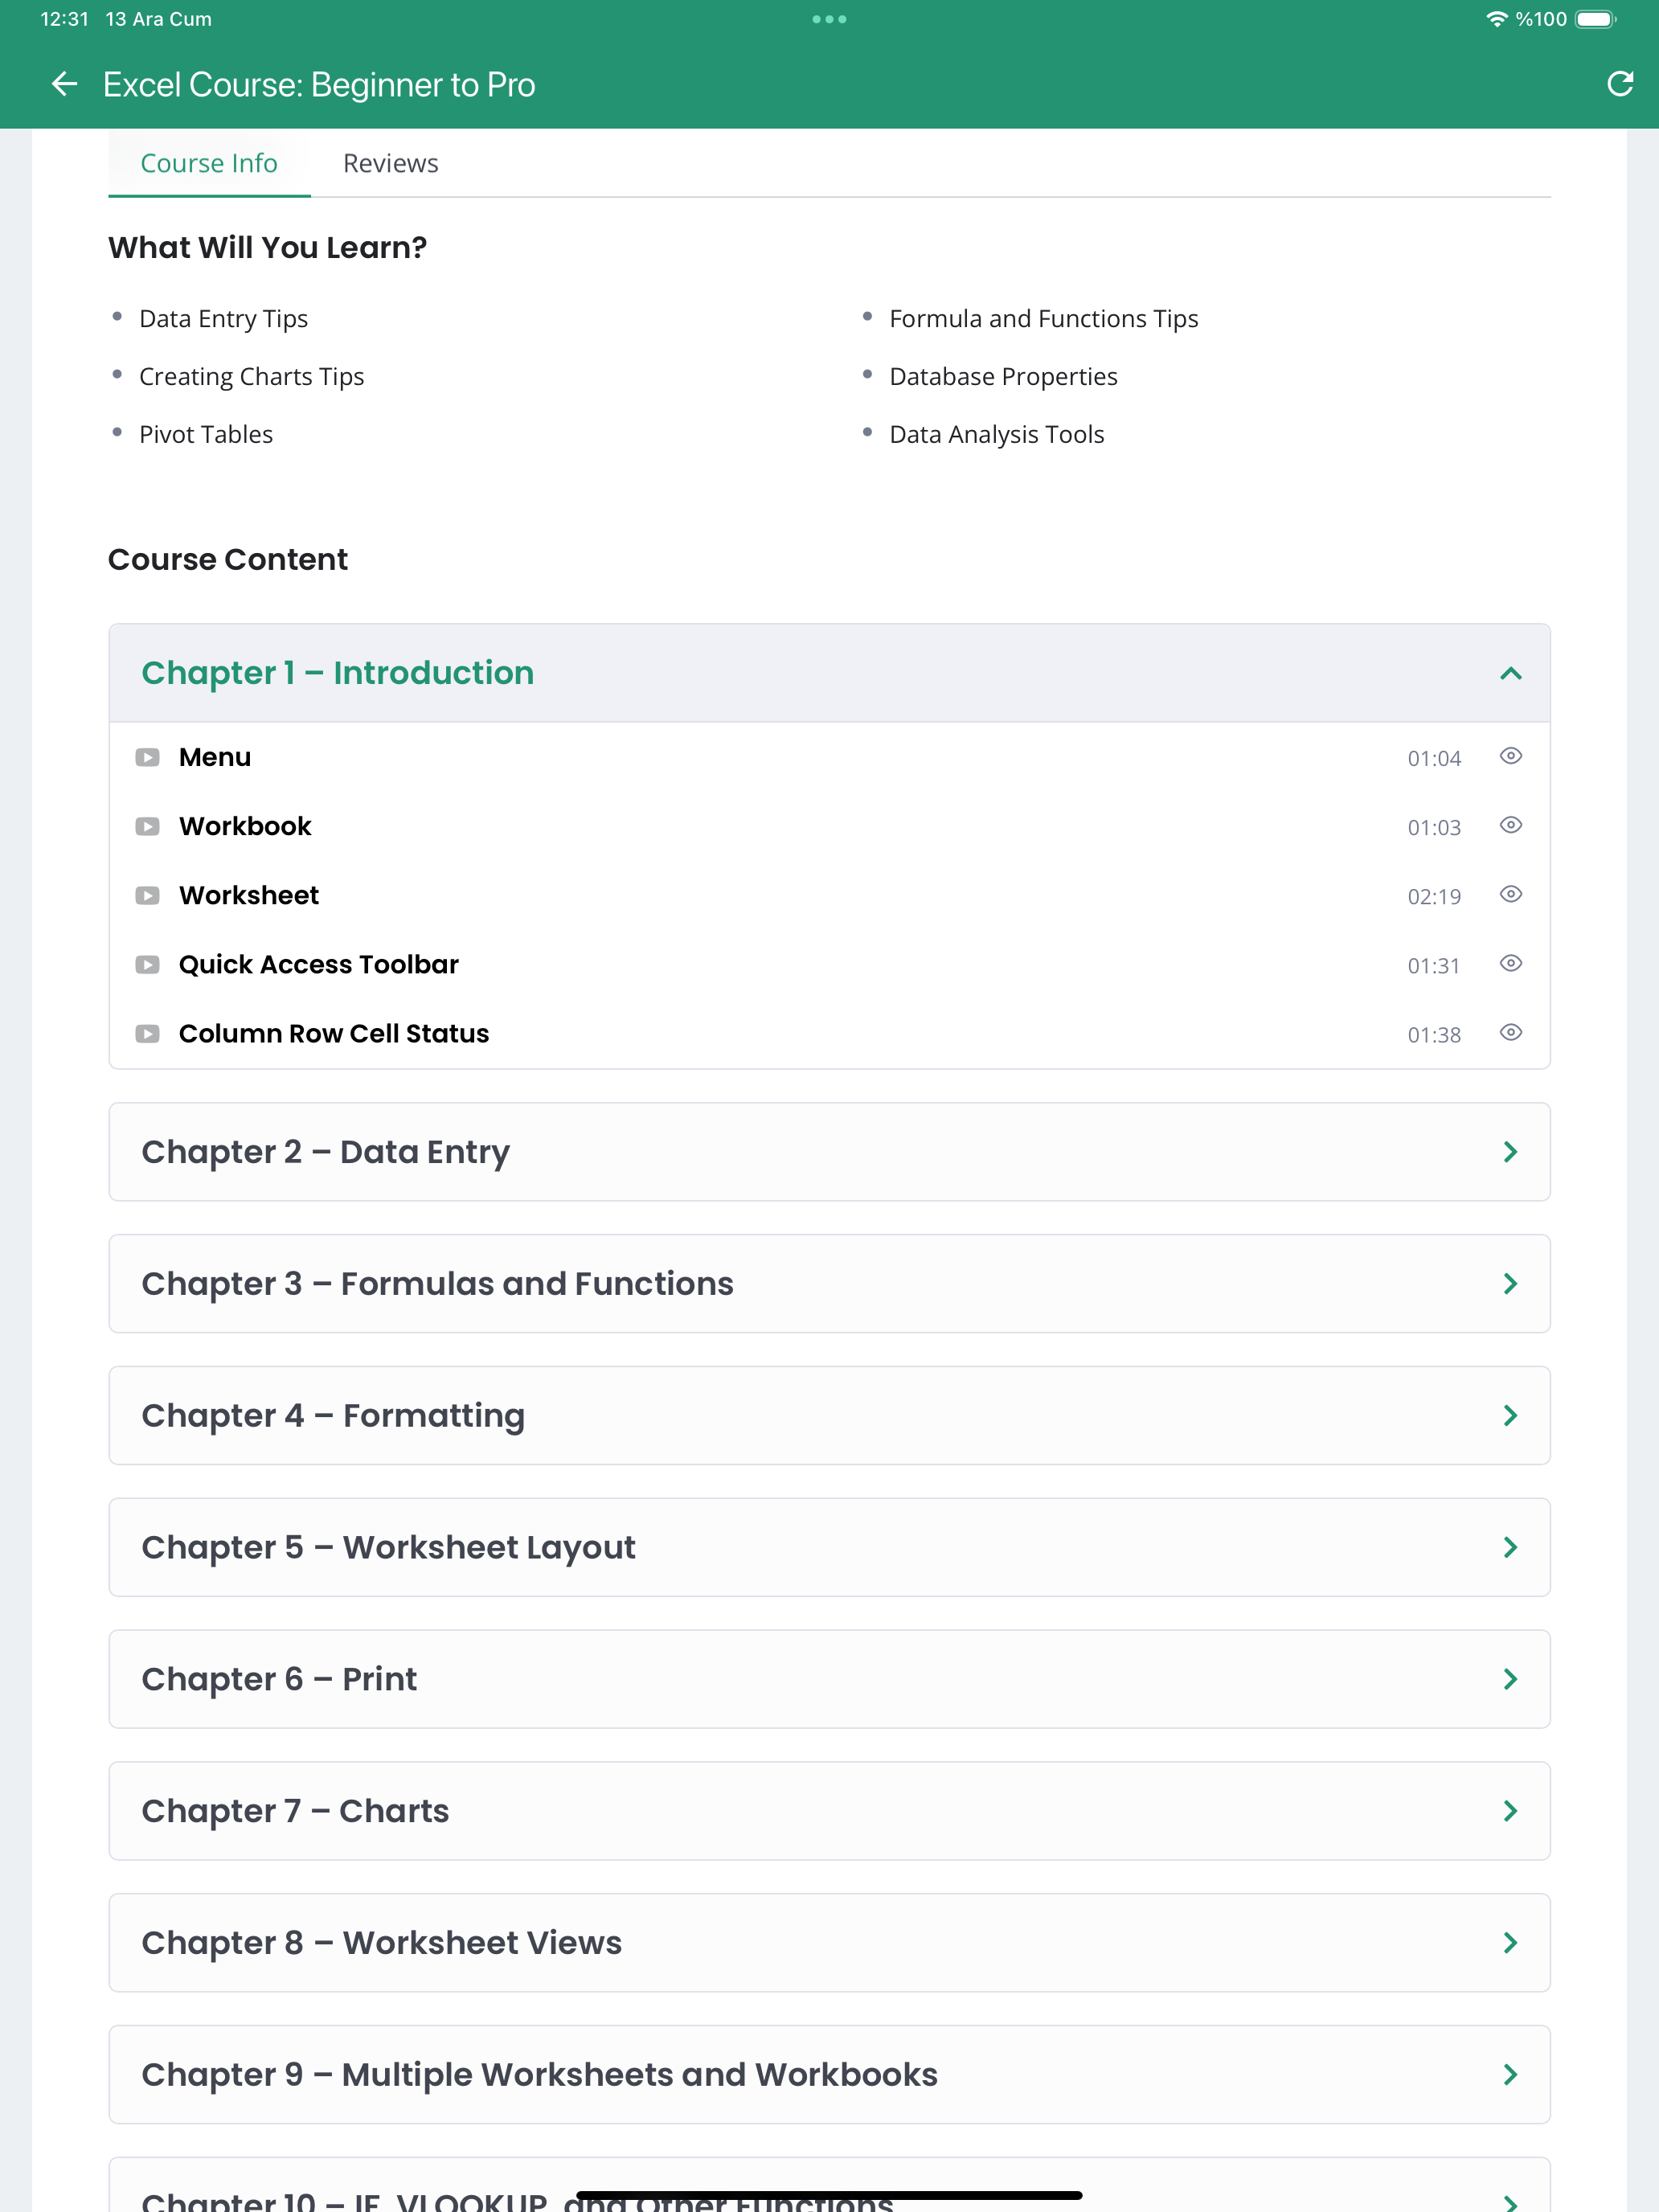Tap the home indicator bar
This screenshot has width=1659, height=2212.
(x=829, y=2195)
